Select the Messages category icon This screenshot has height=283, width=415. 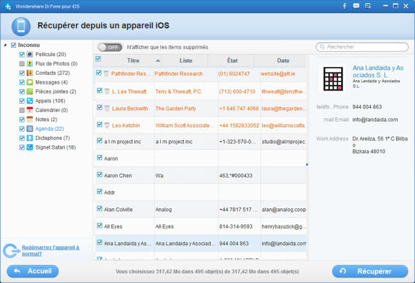30,82
